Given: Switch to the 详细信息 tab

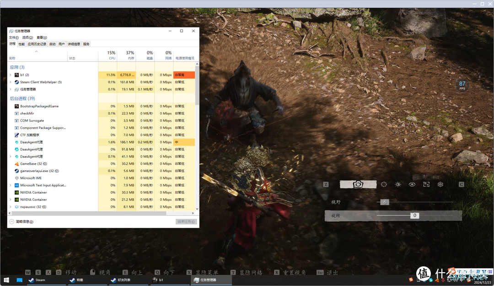Looking at the screenshot, I should click(x=74, y=44).
